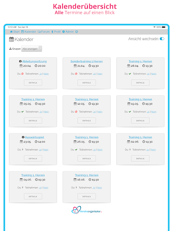Open Training 1. Herren on 16.06. link
Screen dimensions: 173x231
pos(86,175)
